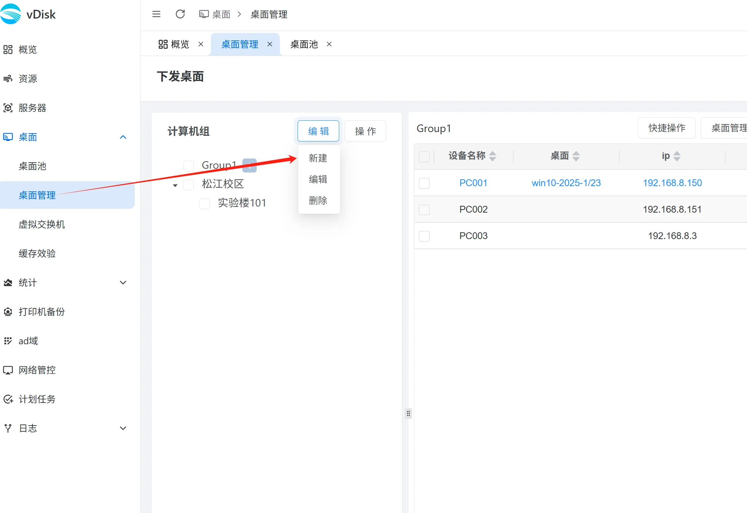Click the refresh page icon

[180, 14]
